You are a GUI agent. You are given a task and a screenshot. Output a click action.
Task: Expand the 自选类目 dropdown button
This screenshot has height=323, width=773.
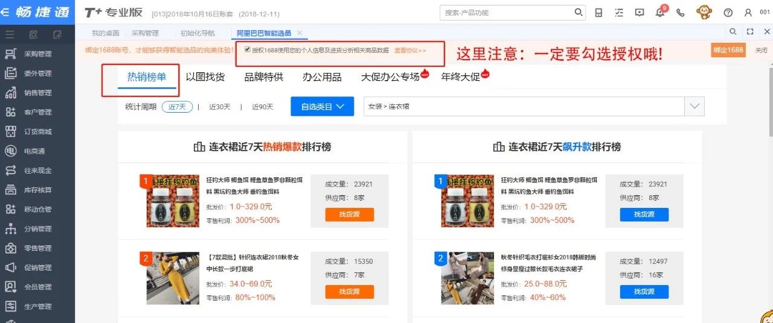click(322, 106)
